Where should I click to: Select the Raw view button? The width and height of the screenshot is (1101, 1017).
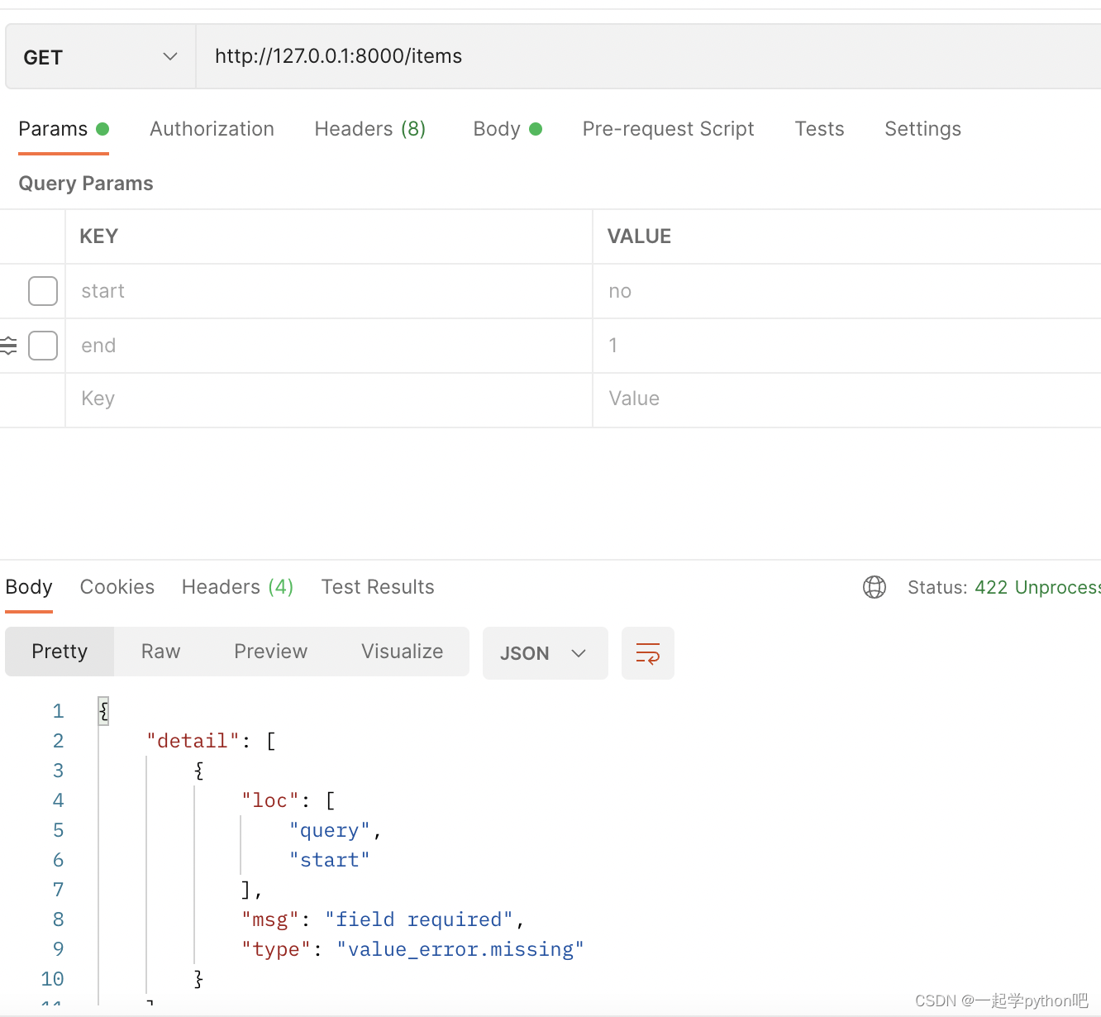point(160,652)
